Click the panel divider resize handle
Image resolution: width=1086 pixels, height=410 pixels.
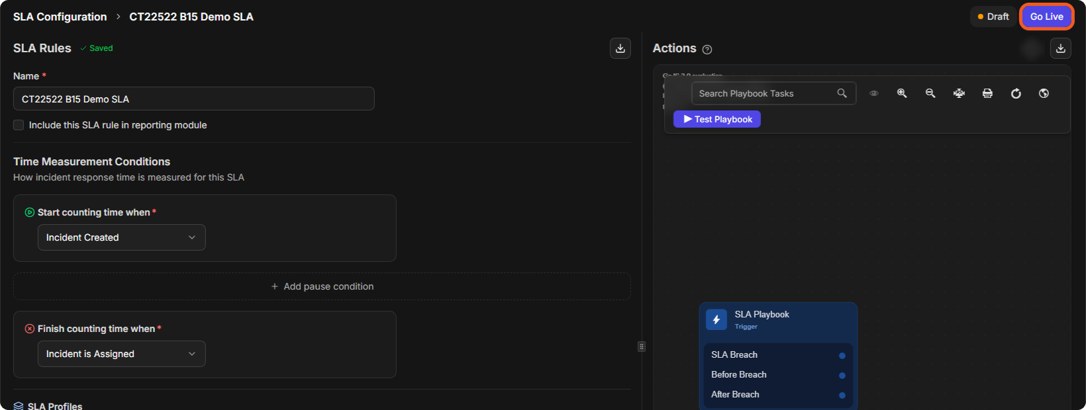click(642, 347)
